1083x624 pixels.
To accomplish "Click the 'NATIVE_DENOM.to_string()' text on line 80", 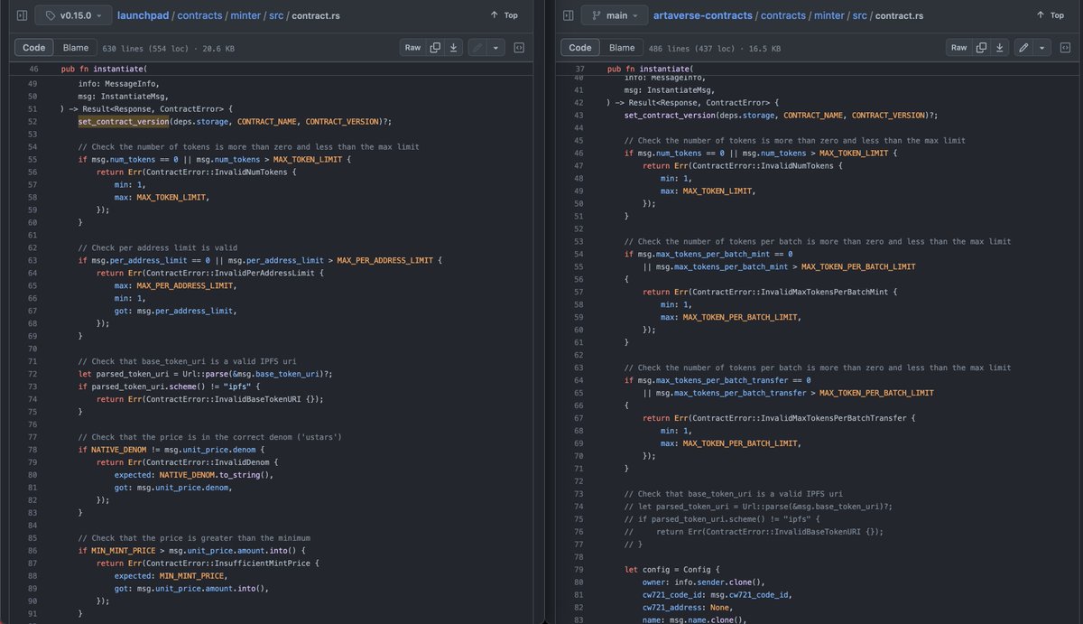I will [x=215, y=475].
